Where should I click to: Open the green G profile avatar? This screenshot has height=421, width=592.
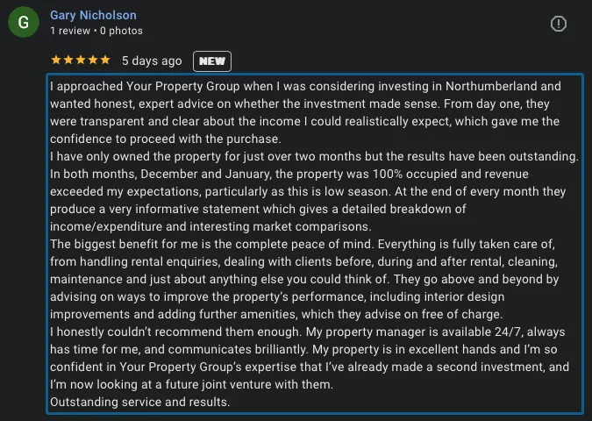coord(24,22)
